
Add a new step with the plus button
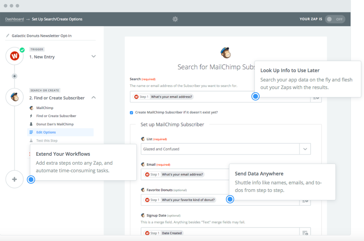14,179
